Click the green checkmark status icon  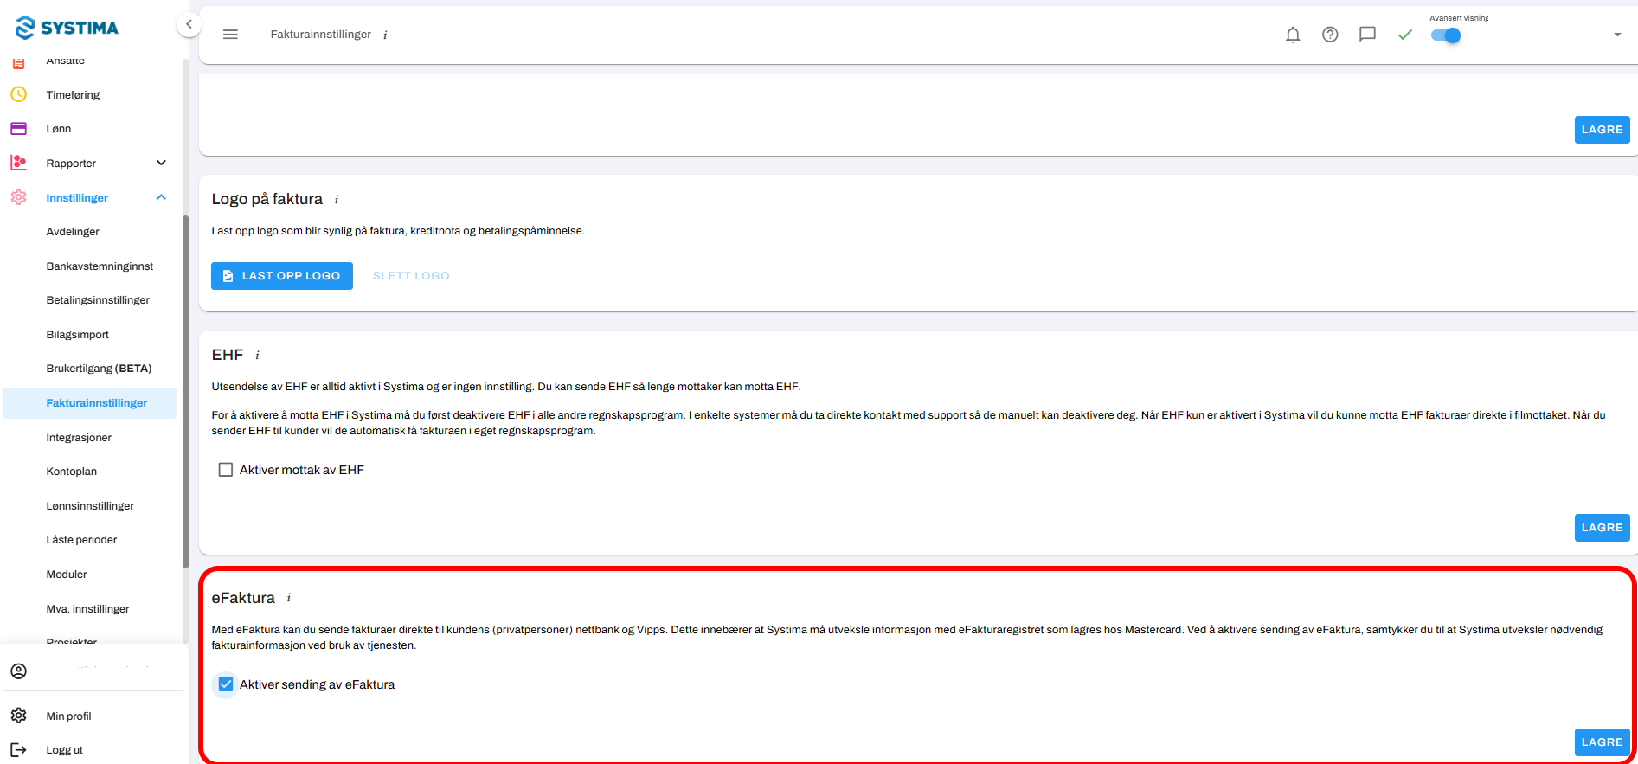click(x=1405, y=35)
